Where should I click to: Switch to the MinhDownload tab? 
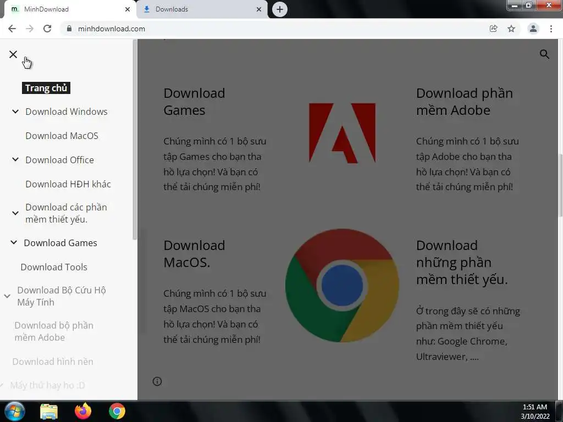coord(70,9)
